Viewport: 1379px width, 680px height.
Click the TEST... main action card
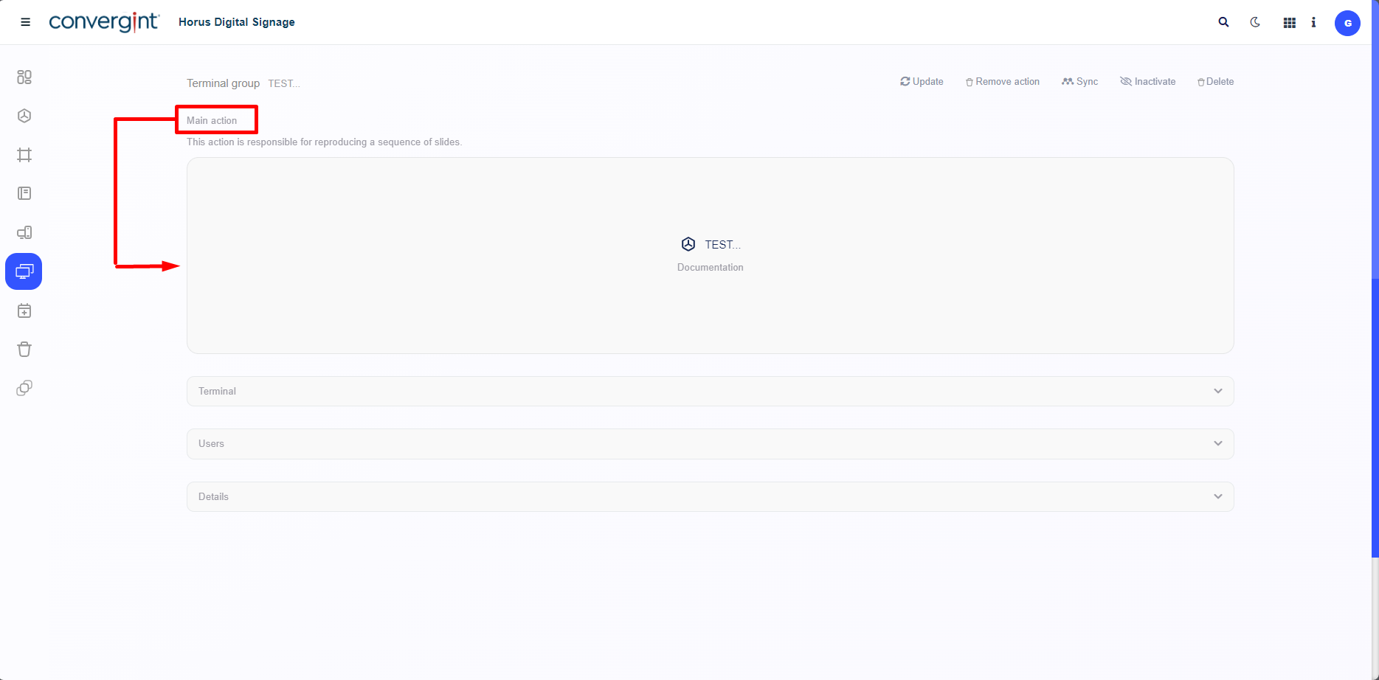pos(710,254)
